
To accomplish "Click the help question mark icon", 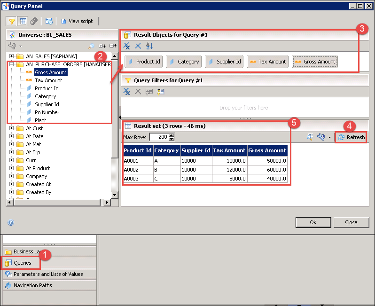I will click(11, 223).
